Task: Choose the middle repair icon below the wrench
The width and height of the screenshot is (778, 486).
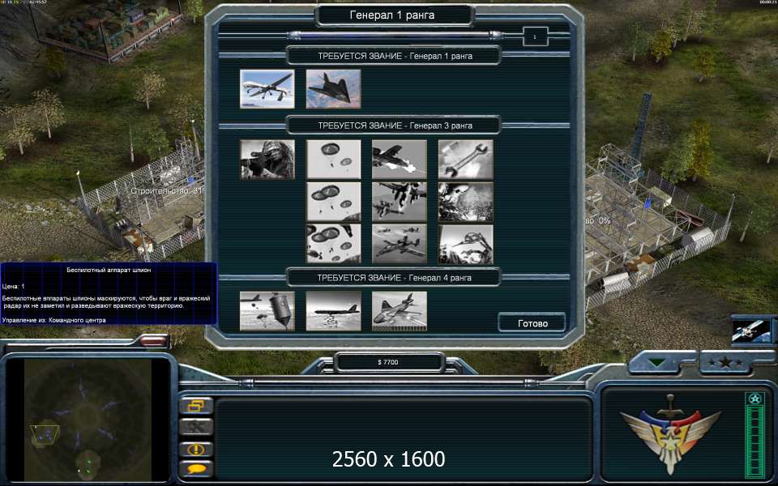Action: click(465, 202)
